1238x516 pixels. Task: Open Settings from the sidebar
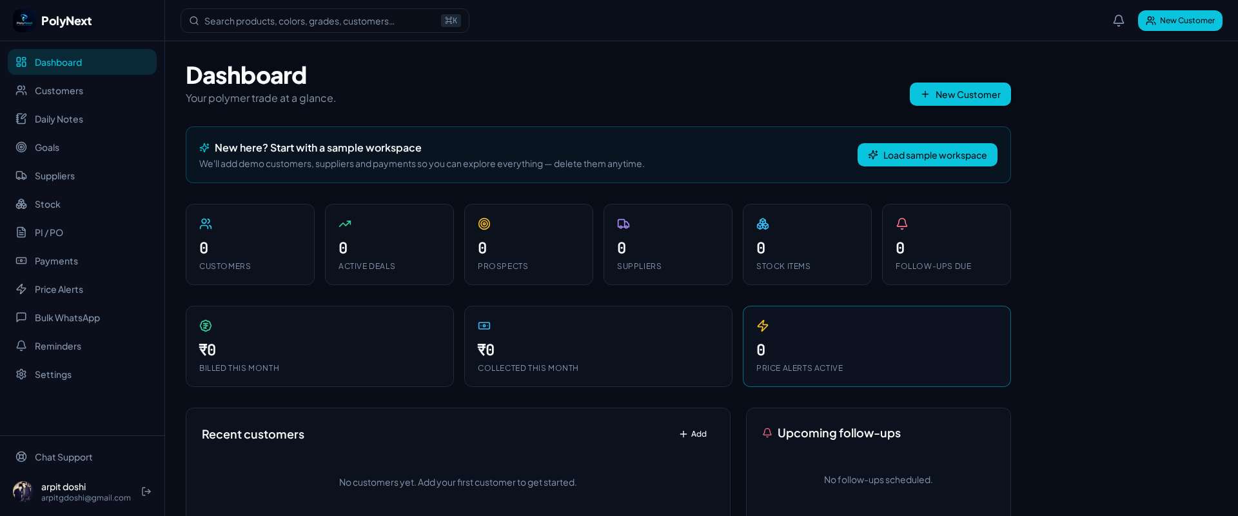(82, 374)
